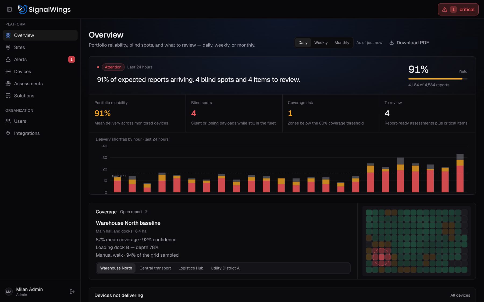Viewport: 484px width, 302px height.
Task: Click the Milan Admin user name
Action: pos(29,289)
